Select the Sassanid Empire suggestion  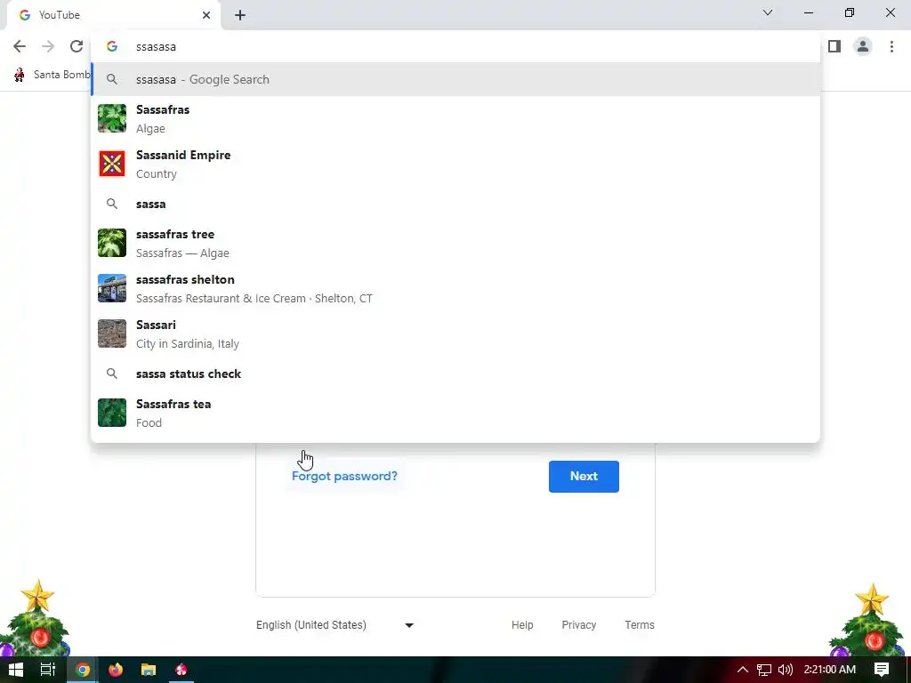tap(455, 164)
